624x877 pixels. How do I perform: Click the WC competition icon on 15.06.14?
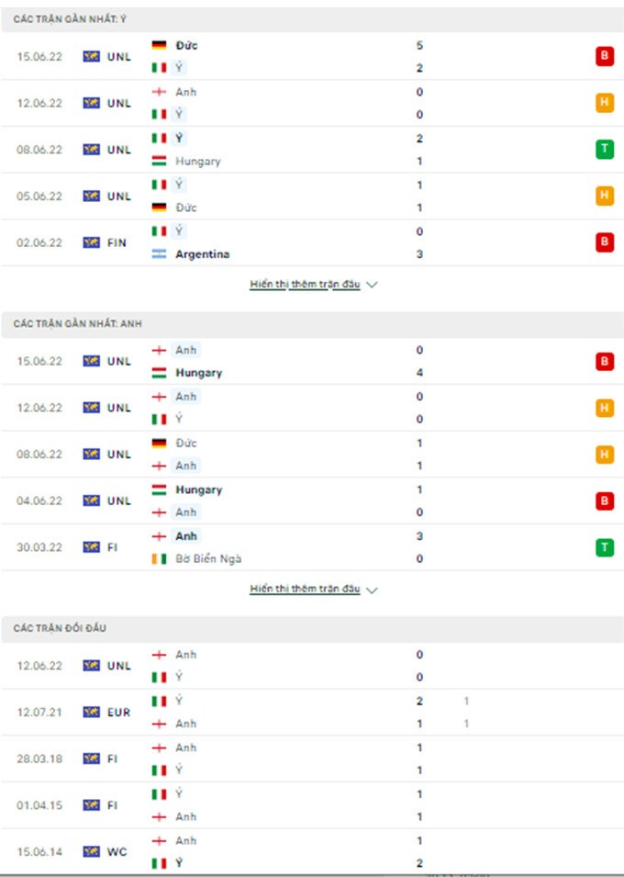(x=91, y=851)
